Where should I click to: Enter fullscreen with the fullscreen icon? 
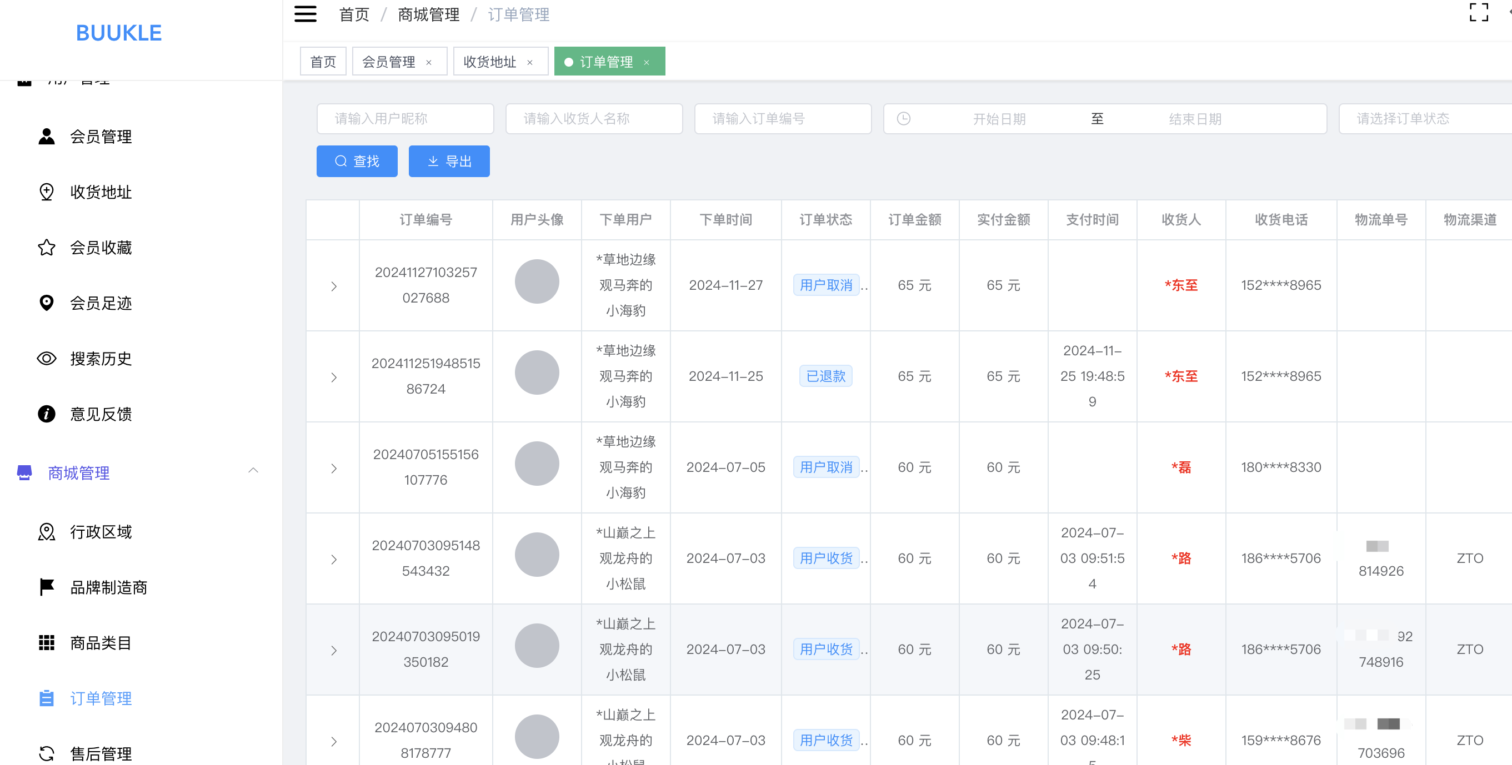[1479, 12]
